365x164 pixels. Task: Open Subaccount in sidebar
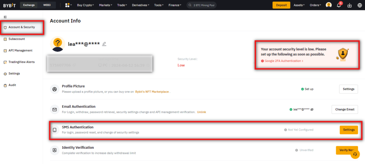(x=17, y=39)
